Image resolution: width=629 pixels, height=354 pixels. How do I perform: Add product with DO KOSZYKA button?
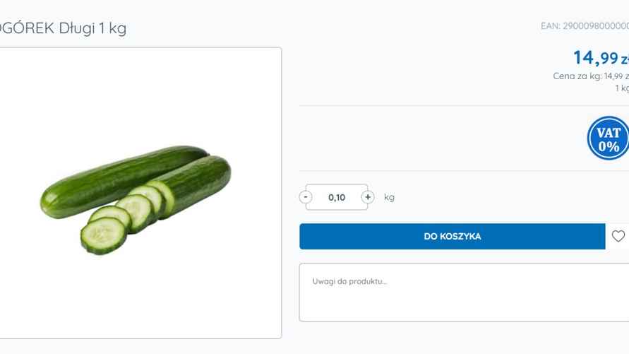coord(452,237)
